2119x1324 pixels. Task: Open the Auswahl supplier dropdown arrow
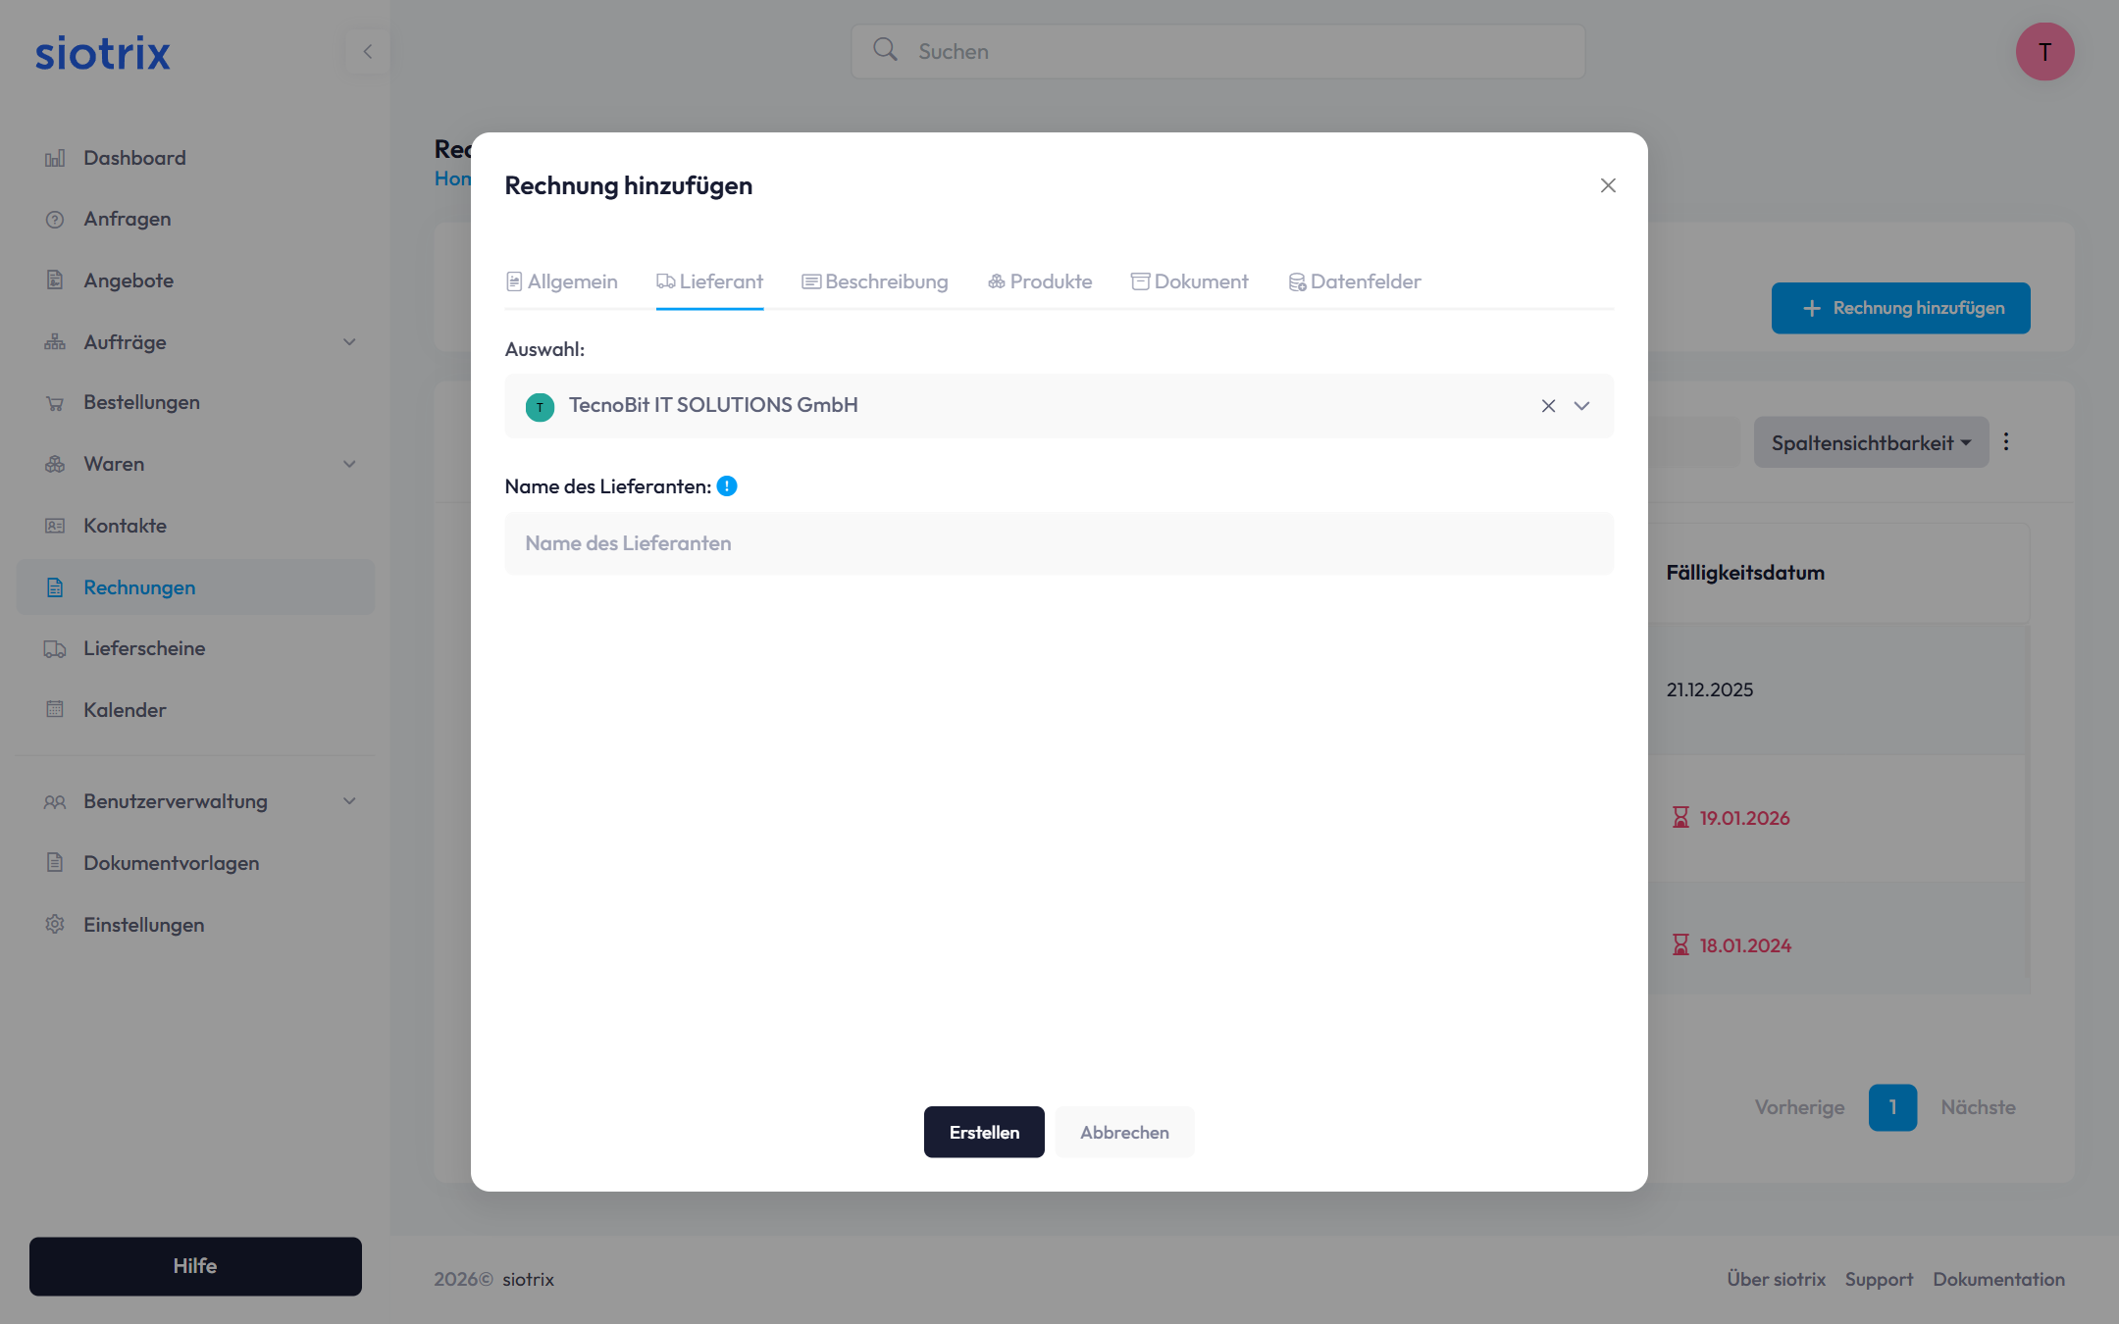click(x=1581, y=406)
